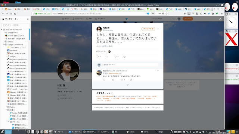Screen dimensions: 239x134
Task: Retweet the reply tweet icon
Action: (113, 80)
